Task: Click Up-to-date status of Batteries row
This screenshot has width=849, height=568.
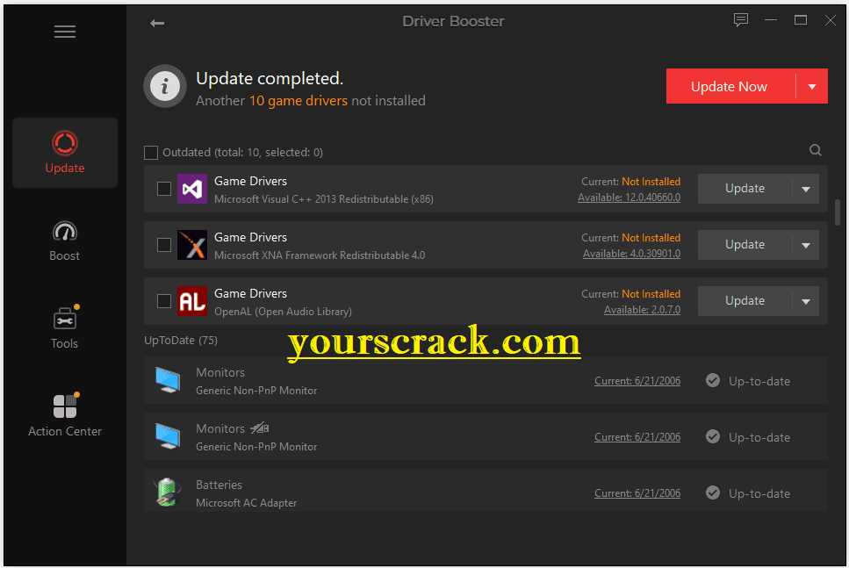Action: 759,494
